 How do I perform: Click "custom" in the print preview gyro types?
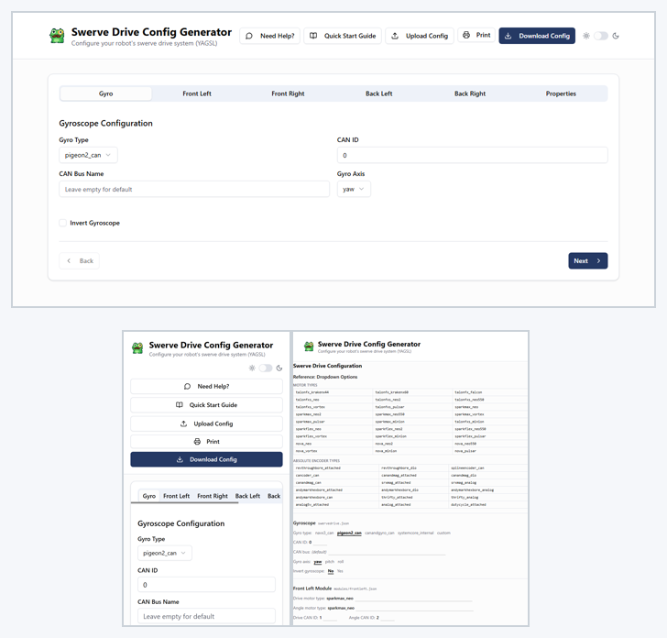[443, 533]
